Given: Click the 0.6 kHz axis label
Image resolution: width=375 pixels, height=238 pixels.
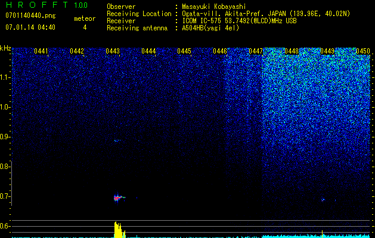Looking at the screenshot, I should click(x=5, y=226).
